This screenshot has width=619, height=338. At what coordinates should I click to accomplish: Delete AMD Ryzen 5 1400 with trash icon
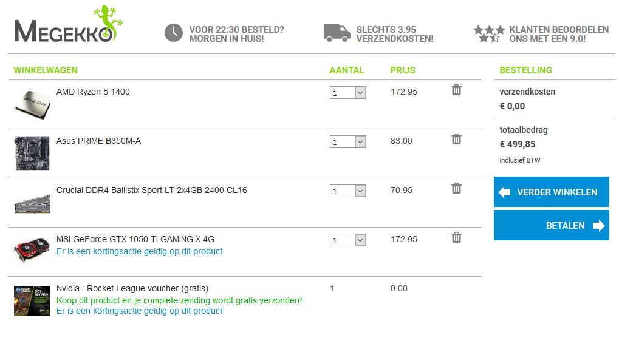(456, 90)
